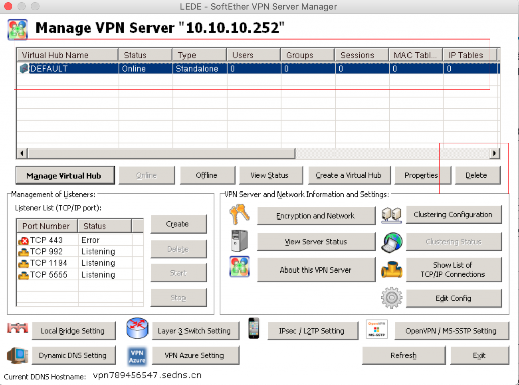519x385 pixels.
Task: Click the Port Number column header
Action: click(47, 226)
